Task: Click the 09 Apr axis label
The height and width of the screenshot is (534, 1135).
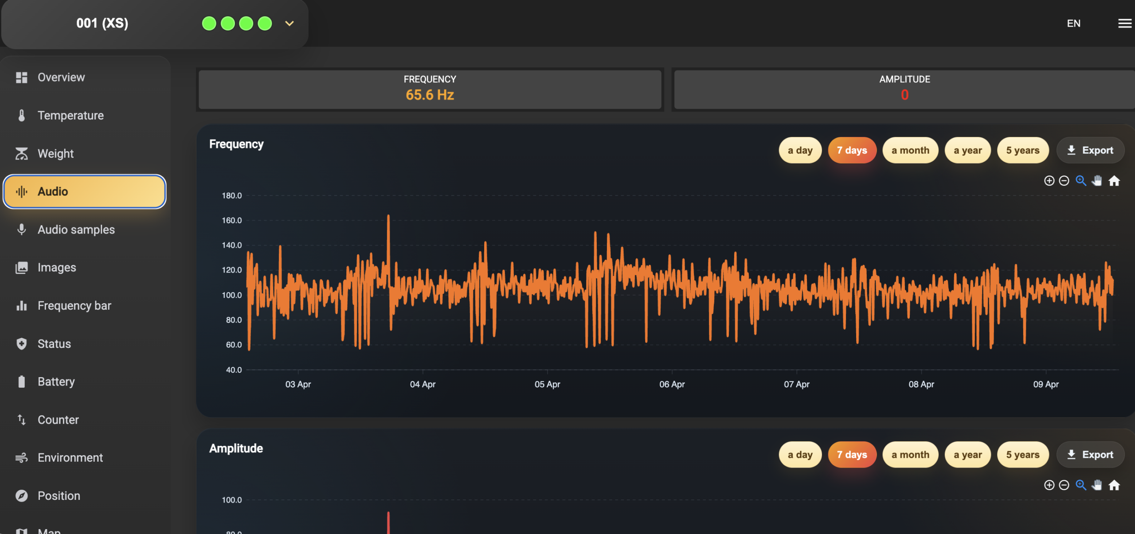Action: tap(1046, 384)
